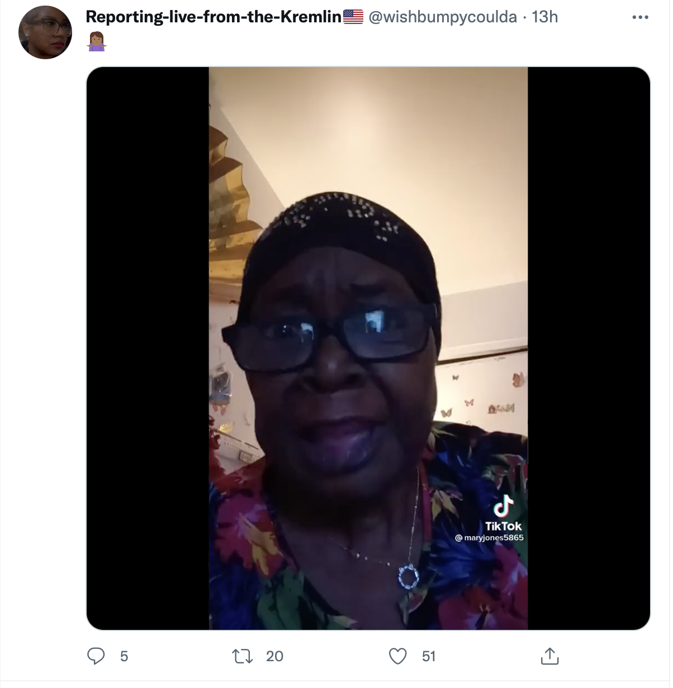The width and height of the screenshot is (673, 688).
Task: Click the 13h timestamp link
Action: pos(545,17)
